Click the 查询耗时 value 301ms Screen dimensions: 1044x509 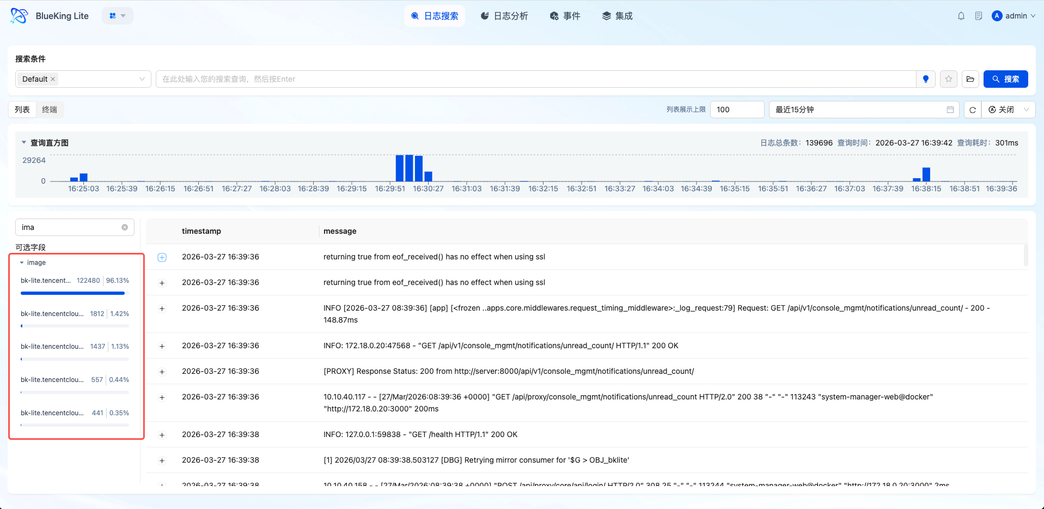pyautogui.click(x=1006, y=143)
